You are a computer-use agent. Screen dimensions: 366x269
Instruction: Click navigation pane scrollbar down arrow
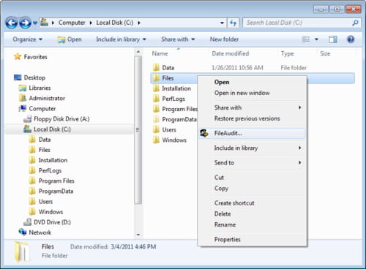(x=138, y=235)
